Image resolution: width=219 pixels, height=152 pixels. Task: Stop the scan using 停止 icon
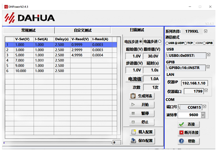(133, 122)
